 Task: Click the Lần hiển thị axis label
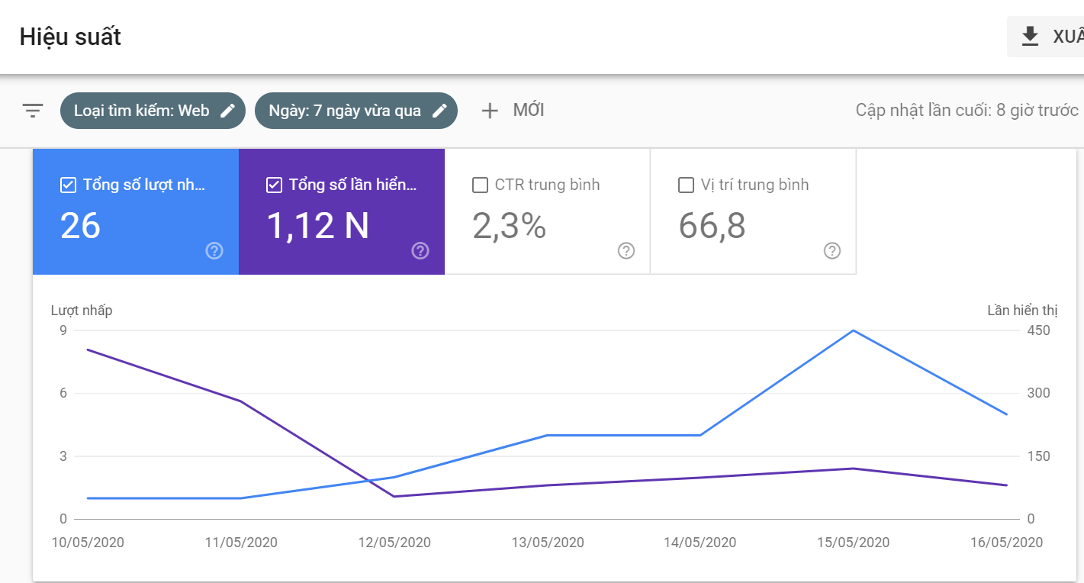1022,311
